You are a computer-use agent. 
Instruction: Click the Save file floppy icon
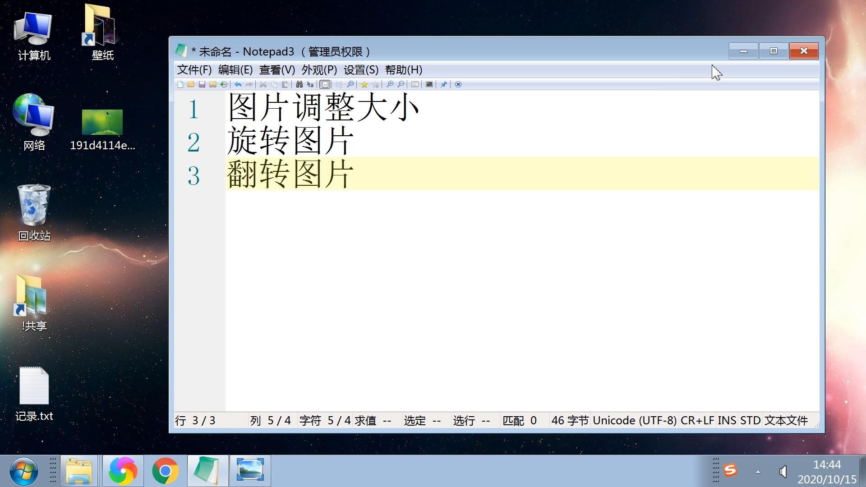point(202,84)
